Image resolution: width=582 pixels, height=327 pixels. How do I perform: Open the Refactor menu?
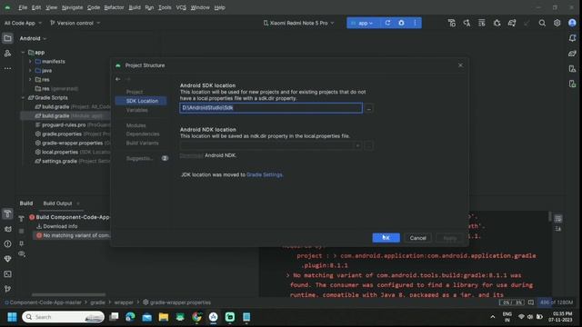(114, 7)
